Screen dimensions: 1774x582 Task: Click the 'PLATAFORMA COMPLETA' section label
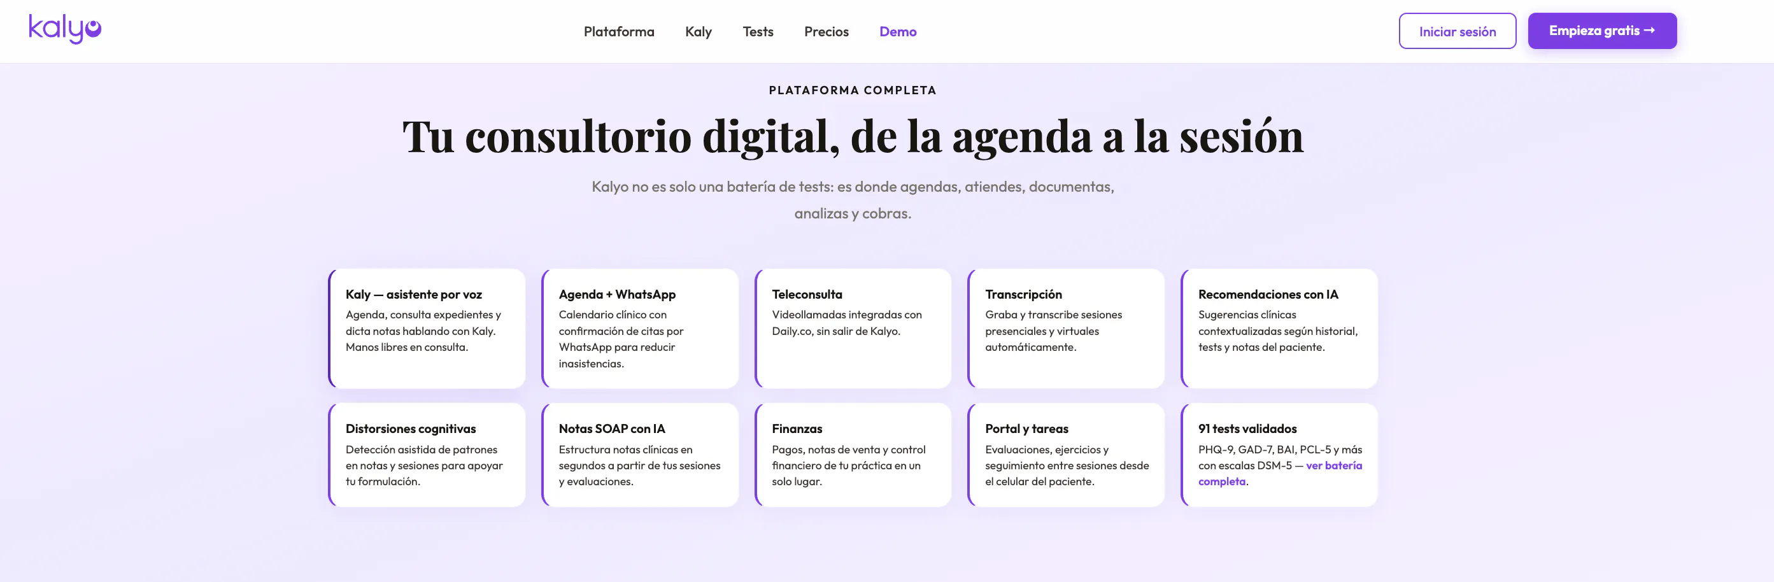click(x=852, y=90)
